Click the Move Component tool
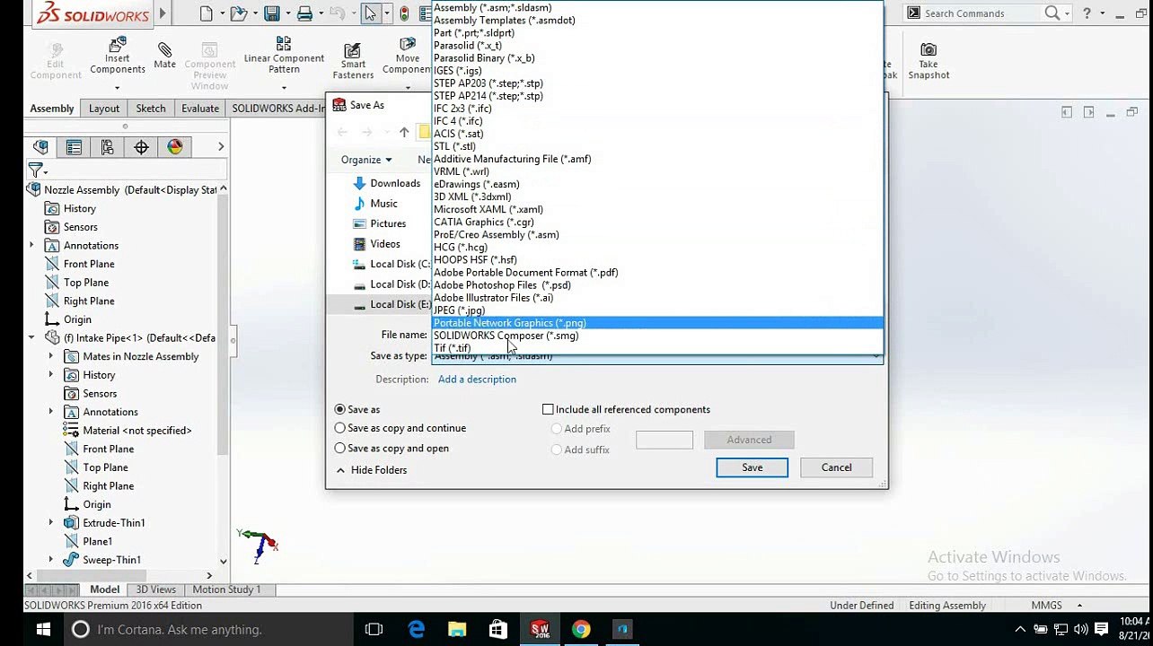Viewport: 1153px width, 646px height. pos(407,57)
